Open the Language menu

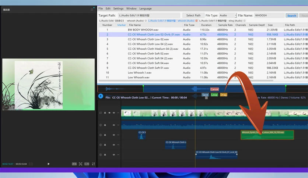[146, 8]
